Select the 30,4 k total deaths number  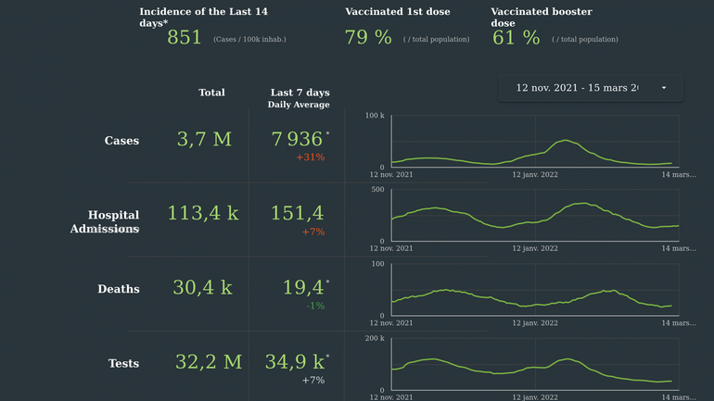tap(203, 288)
